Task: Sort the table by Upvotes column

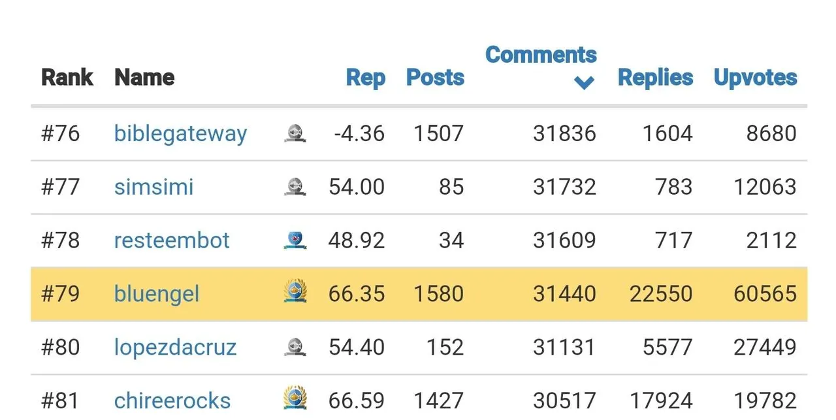Action: point(756,78)
